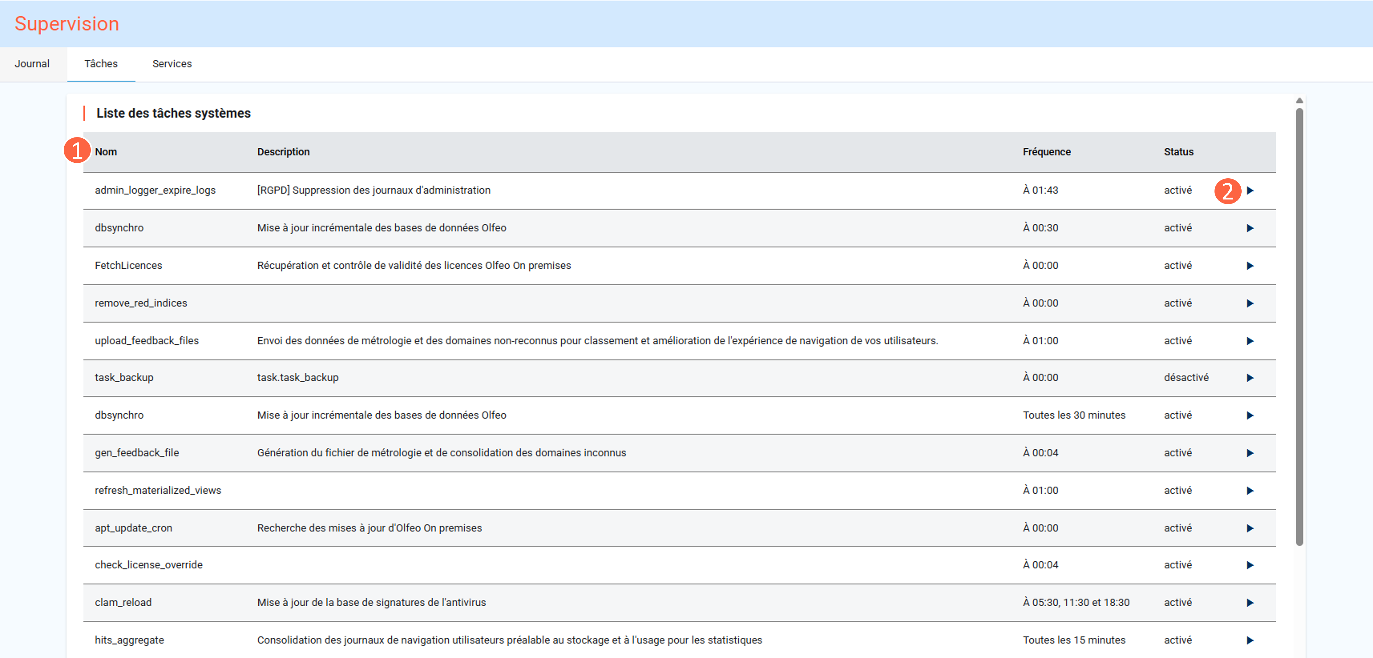Screen dimensions: 1373x658
Task: Launch check_license_override play arrow
Action: coord(1250,565)
